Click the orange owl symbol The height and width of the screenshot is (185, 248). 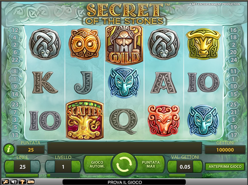click(85, 44)
